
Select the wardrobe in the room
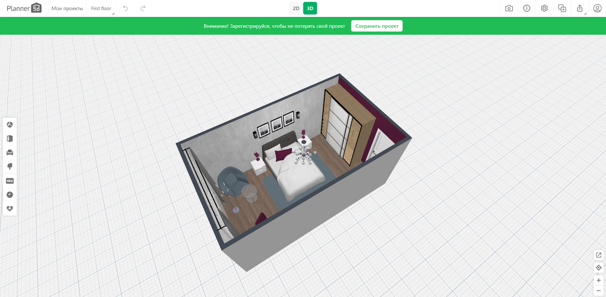point(348,124)
